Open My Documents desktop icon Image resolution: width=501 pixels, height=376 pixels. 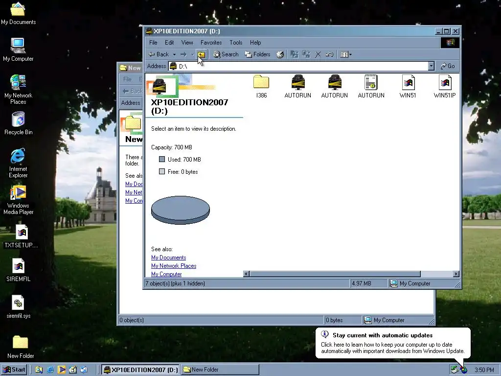point(18,13)
